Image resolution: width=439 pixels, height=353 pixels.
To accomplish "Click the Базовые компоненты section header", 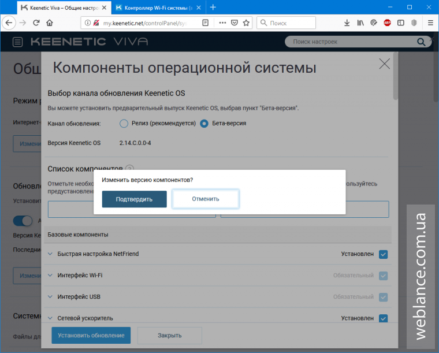I will (x=218, y=235).
